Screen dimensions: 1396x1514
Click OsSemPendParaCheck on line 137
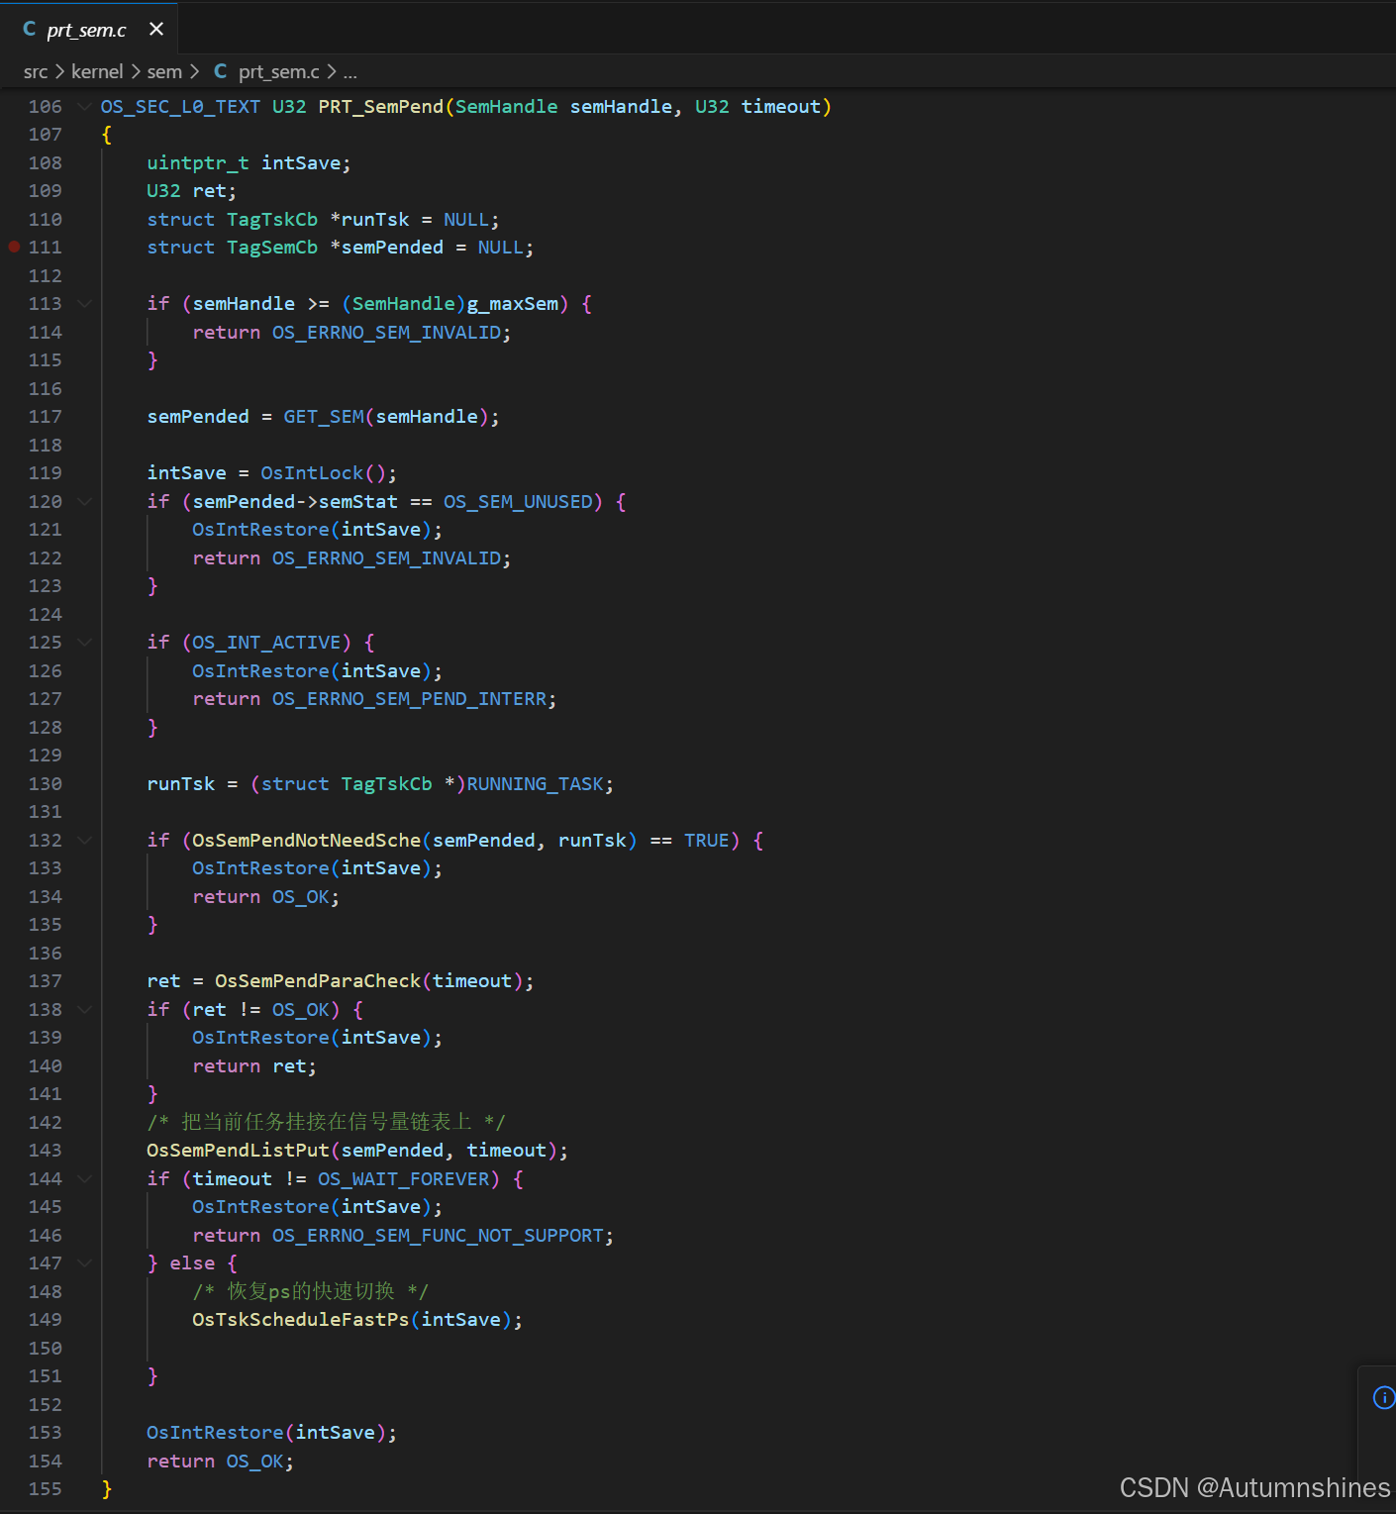[318, 980]
